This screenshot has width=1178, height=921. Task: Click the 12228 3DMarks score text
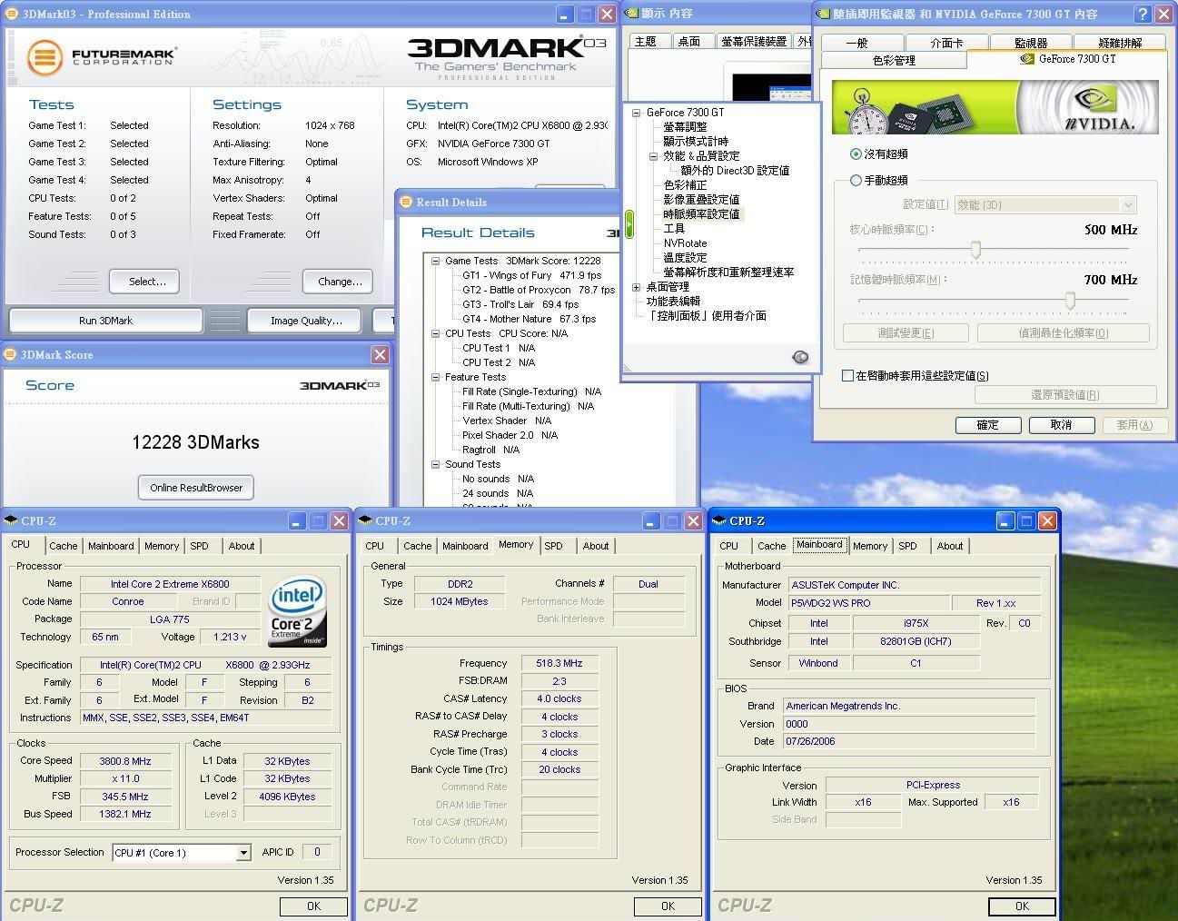(x=195, y=442)
